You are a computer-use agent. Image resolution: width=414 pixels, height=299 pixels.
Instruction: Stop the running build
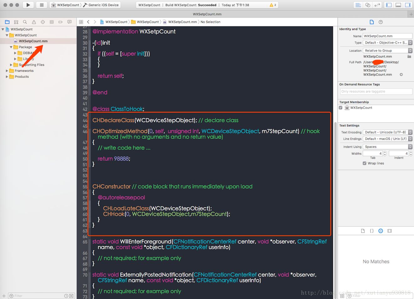coord(41,5)
